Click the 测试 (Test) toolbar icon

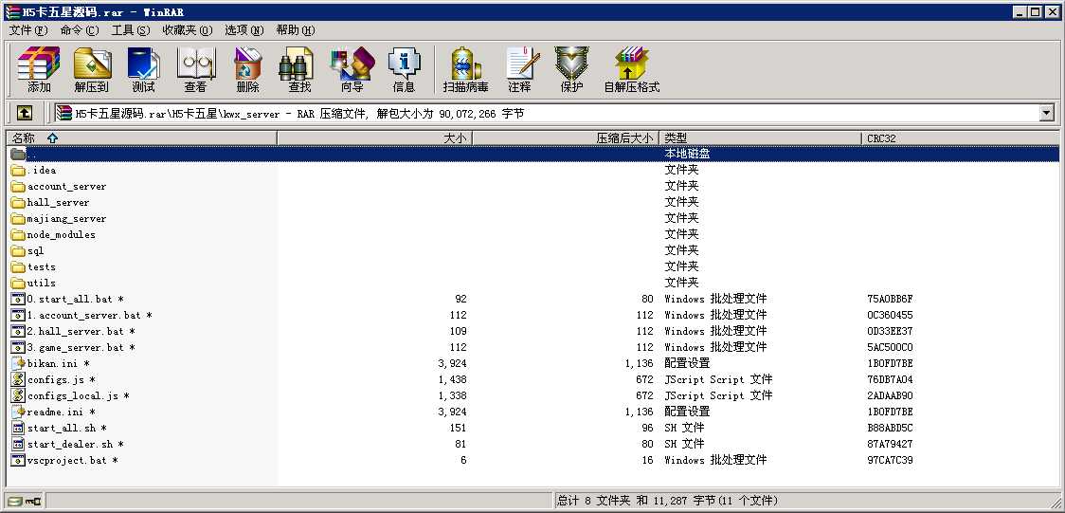[x=143, y=69]
